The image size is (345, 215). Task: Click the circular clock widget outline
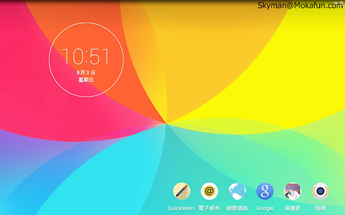86,60
